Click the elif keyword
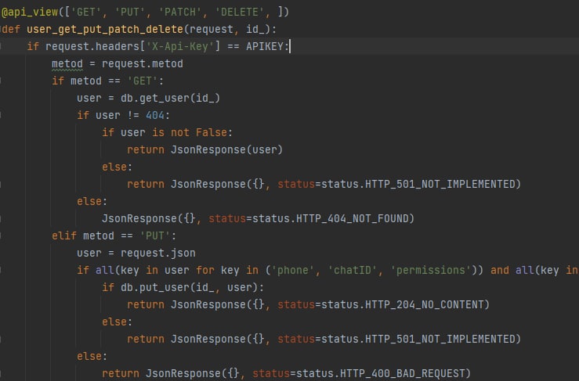Image resolution: width=579 pixels, height=381 pixels. coord(64,235)
